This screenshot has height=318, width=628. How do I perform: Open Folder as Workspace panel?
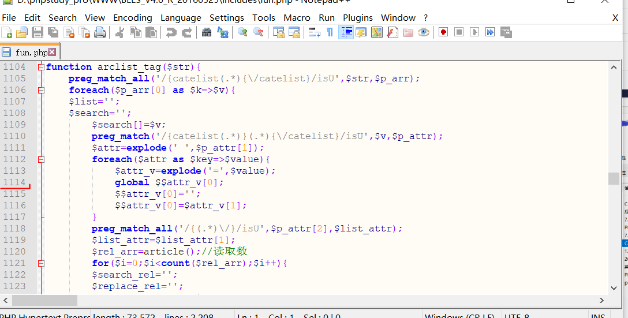[408, 32]
